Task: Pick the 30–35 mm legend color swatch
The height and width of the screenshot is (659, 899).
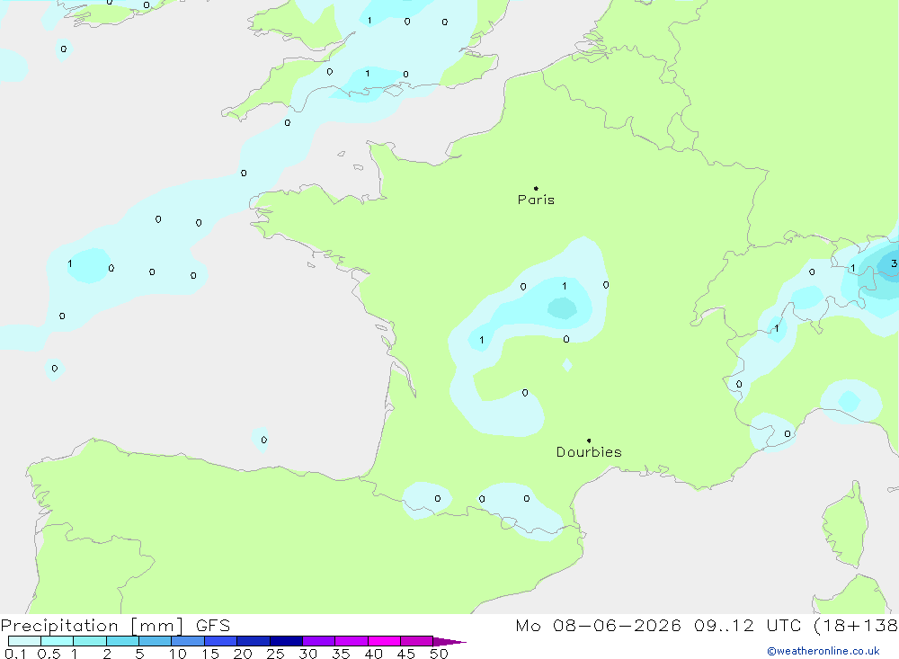Action: [x=319, y=641]
